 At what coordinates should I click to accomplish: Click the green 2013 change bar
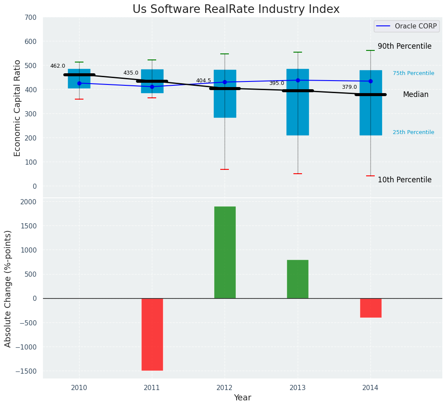pyautogui.click(x=298, y=279)
